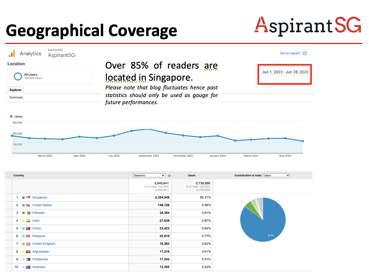Click the Singapore flag icon
The image size is (369, 275).
(28, 197)
